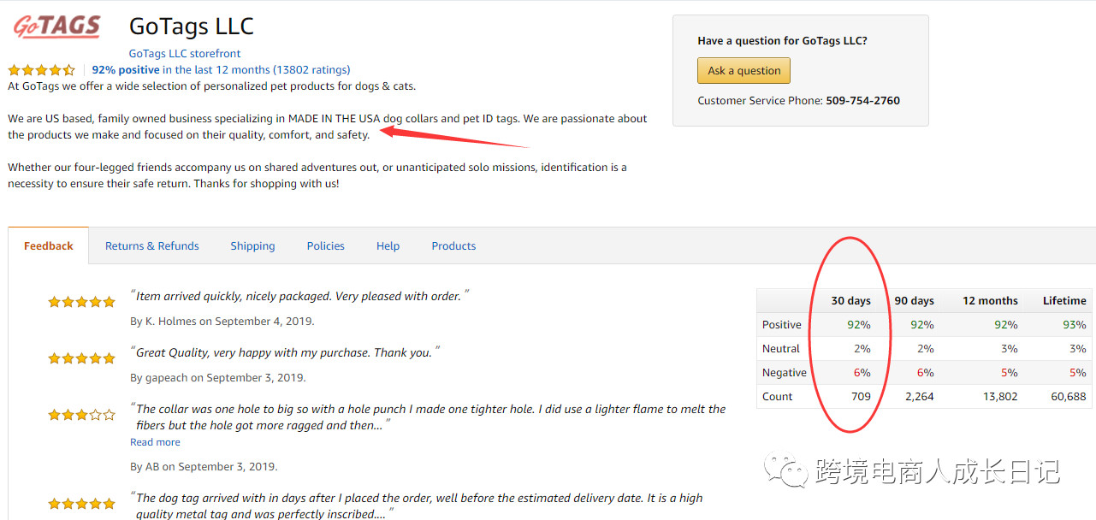
Task: Click the seller star rating icons
Action: pos(41,70)
